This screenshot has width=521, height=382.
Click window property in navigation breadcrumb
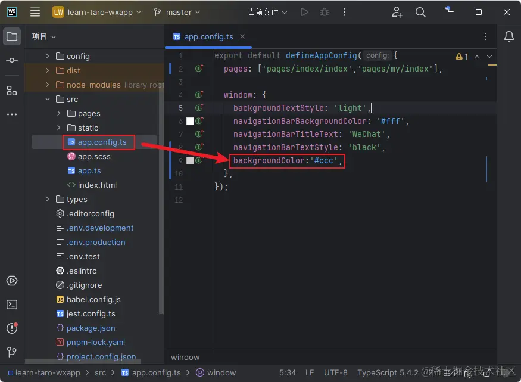click(216, 372)
